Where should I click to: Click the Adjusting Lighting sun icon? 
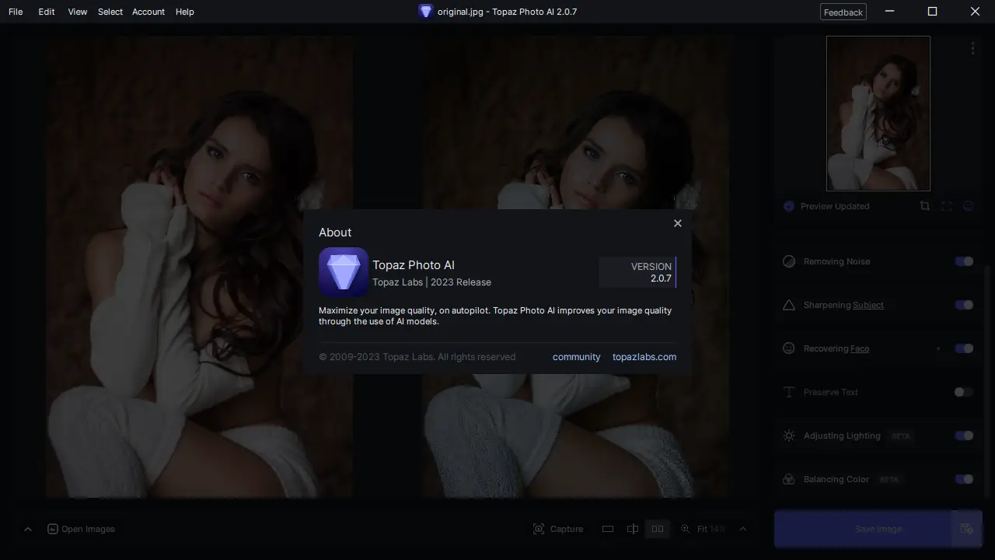pyautogui.click(x=788, y=436)
